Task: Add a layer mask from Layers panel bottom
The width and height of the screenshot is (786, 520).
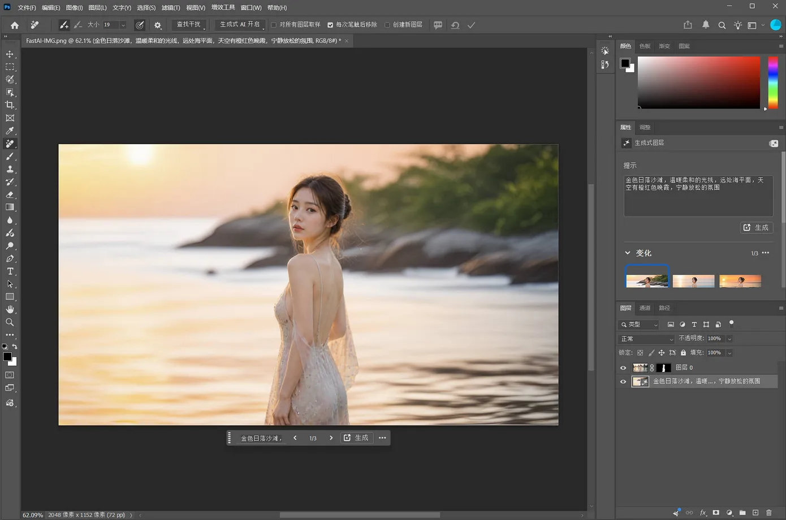Action: (716, 513)
